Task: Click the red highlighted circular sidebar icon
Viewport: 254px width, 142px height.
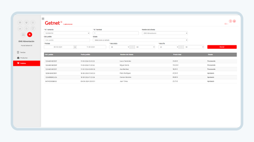Action: 30,35
